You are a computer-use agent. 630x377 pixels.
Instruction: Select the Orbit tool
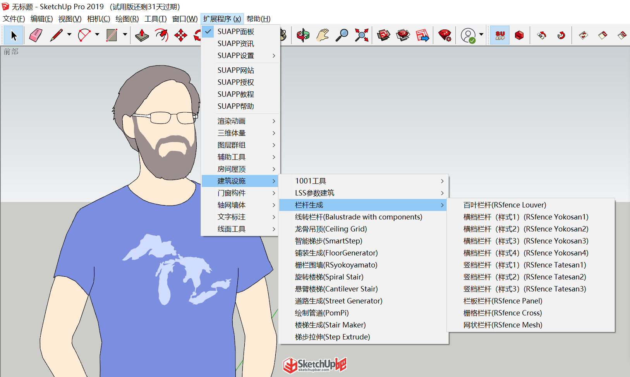click(x=303, y=35)
